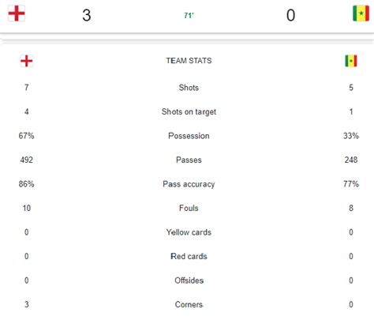Click England's 67% possession value
The height and width of the screenshot is (320, 374).
(26, 136)
